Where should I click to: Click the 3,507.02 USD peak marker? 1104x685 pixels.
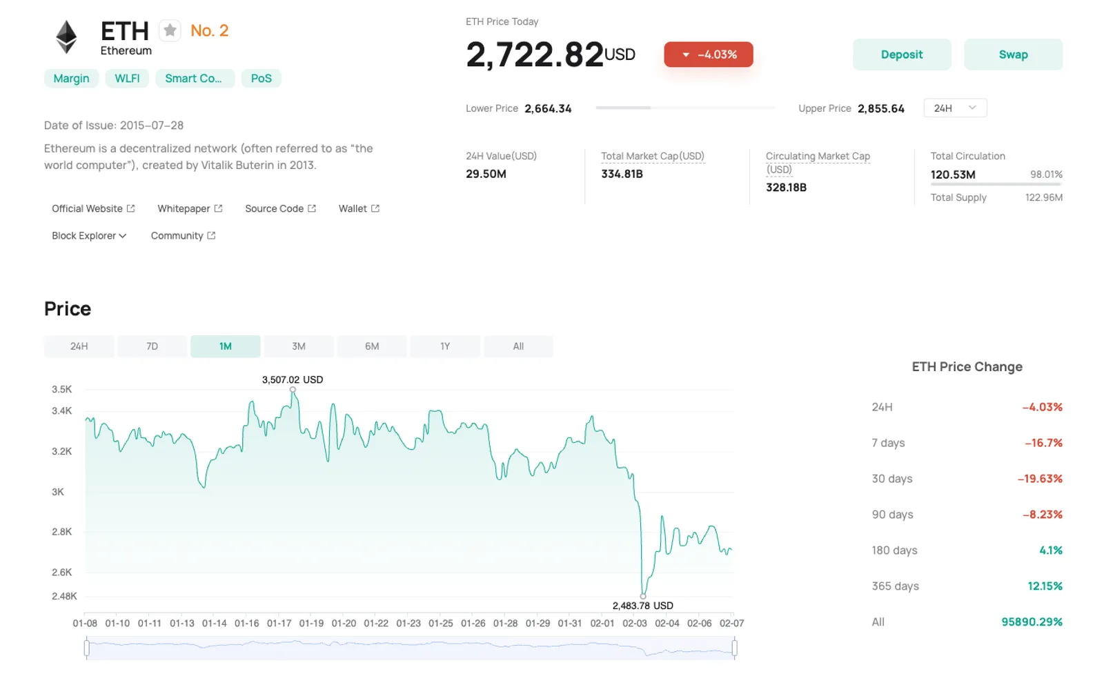click(x=293, y=390)
